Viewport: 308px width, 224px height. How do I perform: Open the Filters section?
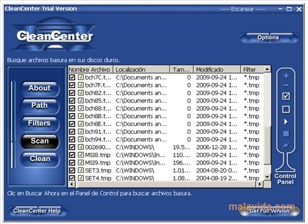click(x=40, y=124)
